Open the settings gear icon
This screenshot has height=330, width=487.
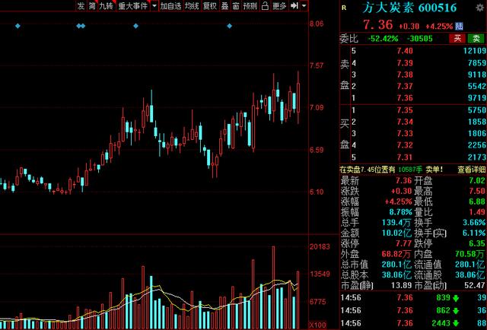(479, 8)
